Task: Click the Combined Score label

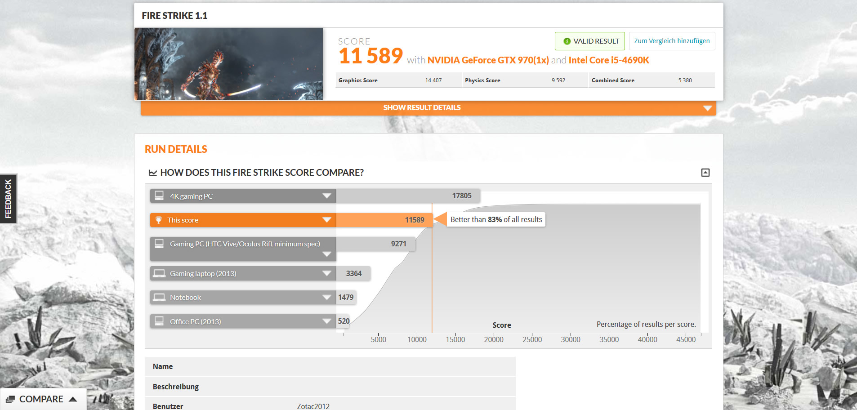Action: click(613, 80)
